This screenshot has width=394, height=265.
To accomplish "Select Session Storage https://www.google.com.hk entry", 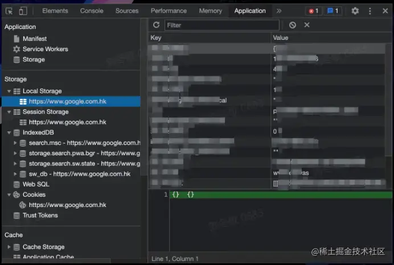I will [68, 122].
